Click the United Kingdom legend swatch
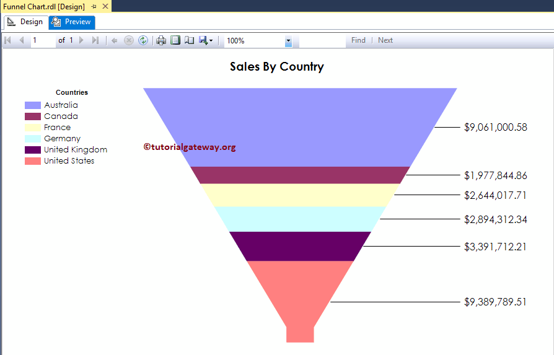Viewport: 554px width, 355px height. coord(33,150)
